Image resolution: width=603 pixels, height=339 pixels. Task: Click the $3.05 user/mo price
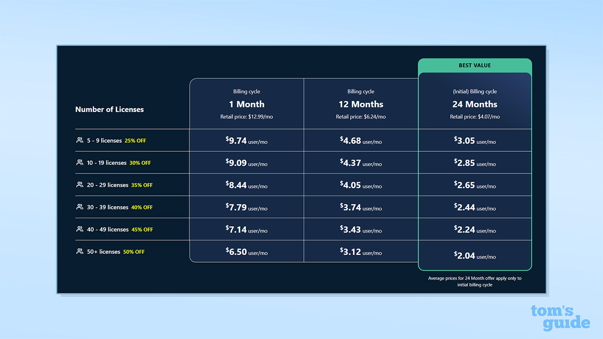(475, 140)
